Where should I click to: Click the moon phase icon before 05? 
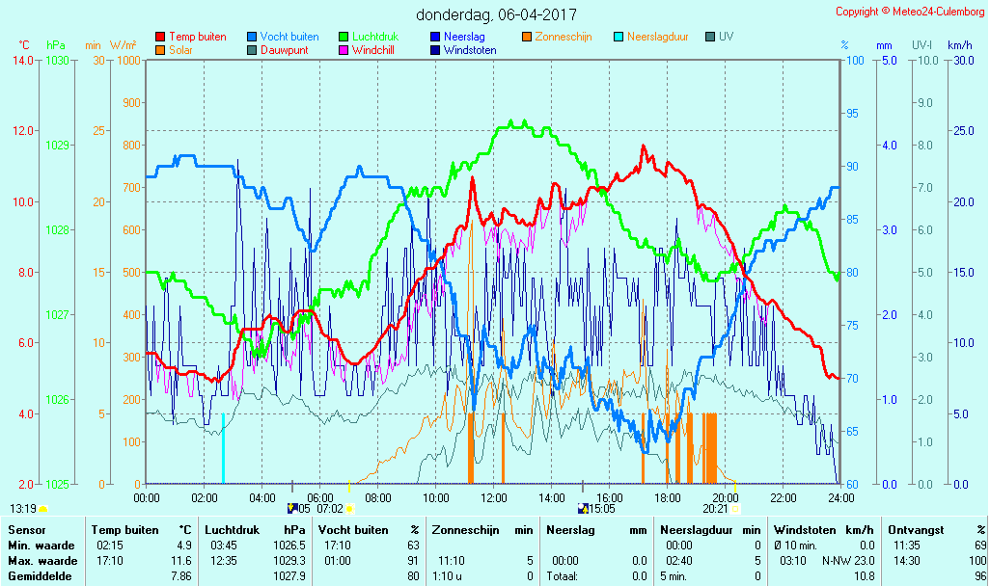(292, 508)
